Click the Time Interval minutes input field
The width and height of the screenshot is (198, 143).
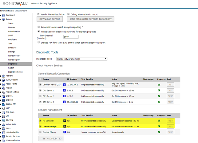[x=71, y=37]
